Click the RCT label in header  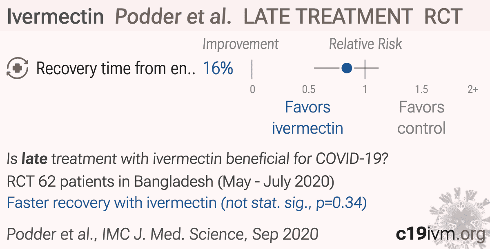tap(443, 16)
